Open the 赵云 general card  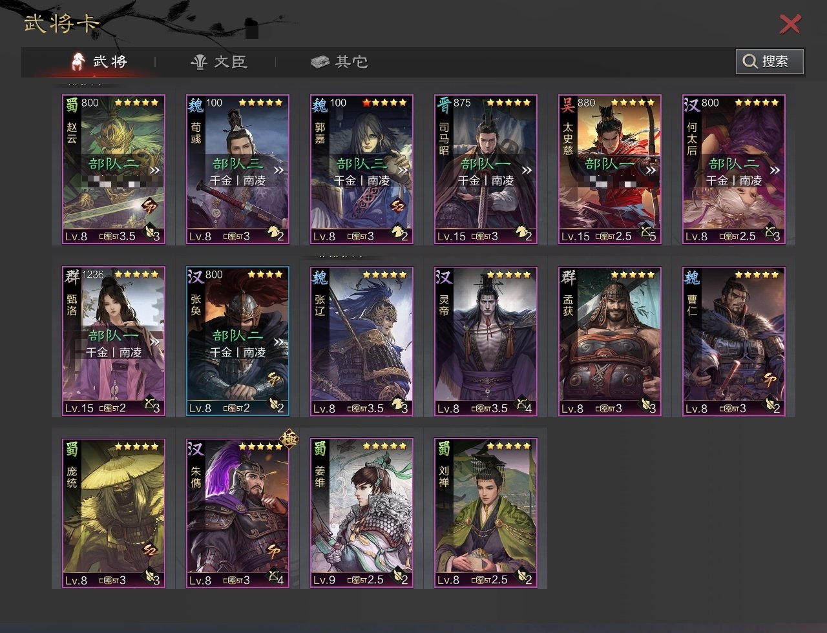point(114,169)
